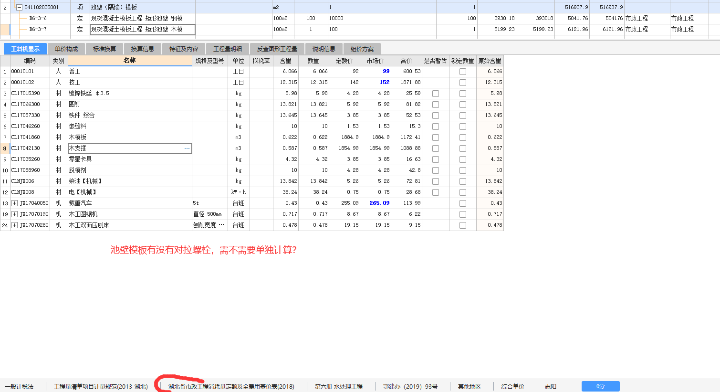Image resolution: width=720 pixels, height=392 pixels.
Task: Tick 是否暂估 for 圆钉 row
Action: (436, 105)
